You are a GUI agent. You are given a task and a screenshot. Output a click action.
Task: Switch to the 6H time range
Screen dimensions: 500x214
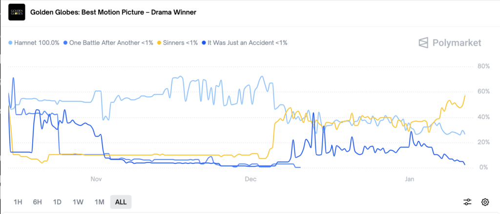point(38,202)
